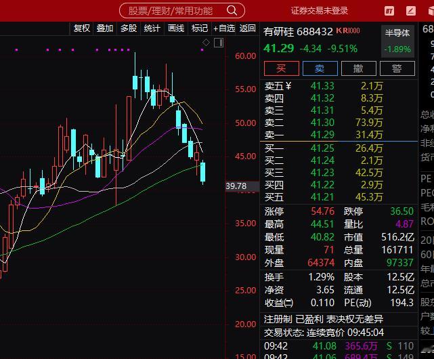Screen dimensions: 434x359
Task: Open the 半导体 sector box
Action: [397, 41]
